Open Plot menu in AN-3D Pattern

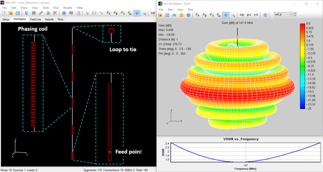tap(191, 10)
